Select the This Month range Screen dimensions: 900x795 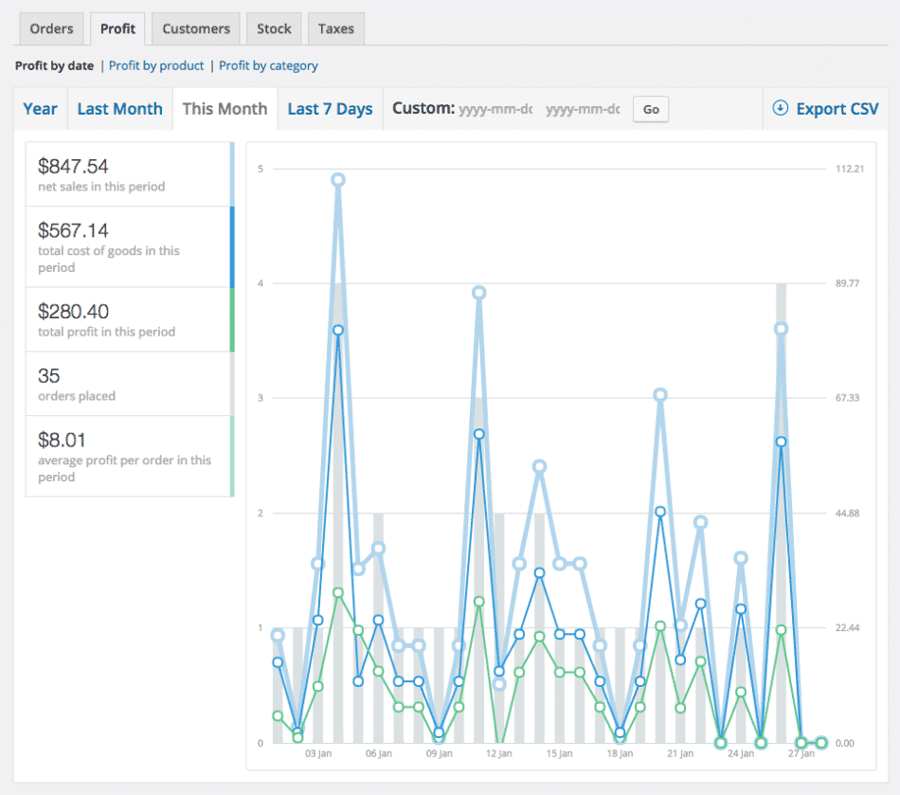click(x=225, y=109)
